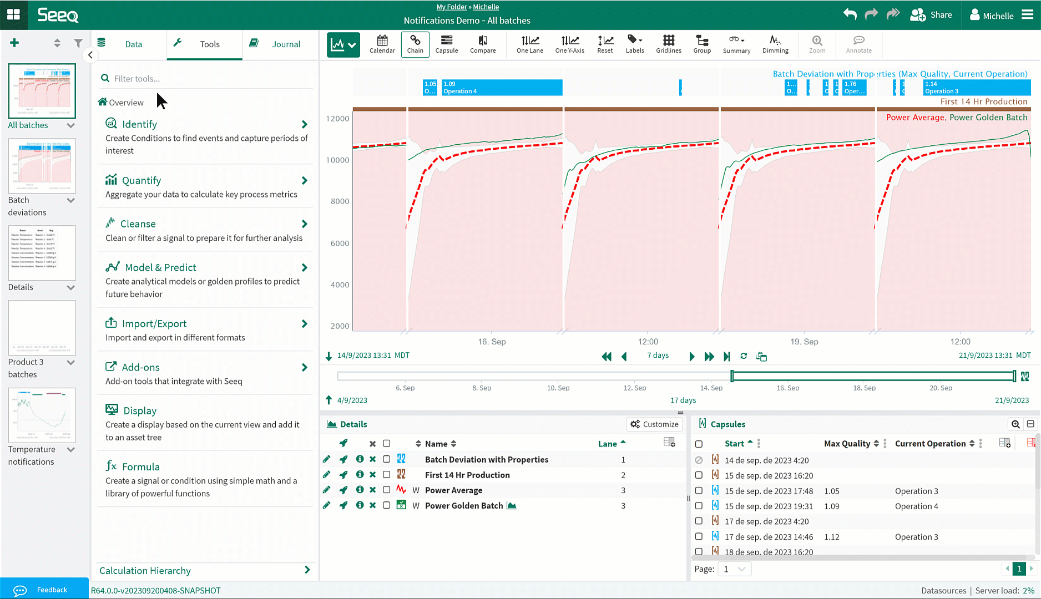Select capsule starting 15 de sep. 17:48
Image resolution: width=1041 pixels, height=599 pixels.
point(699,491)
